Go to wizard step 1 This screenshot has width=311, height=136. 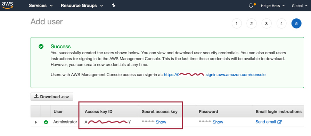(237, 24)
